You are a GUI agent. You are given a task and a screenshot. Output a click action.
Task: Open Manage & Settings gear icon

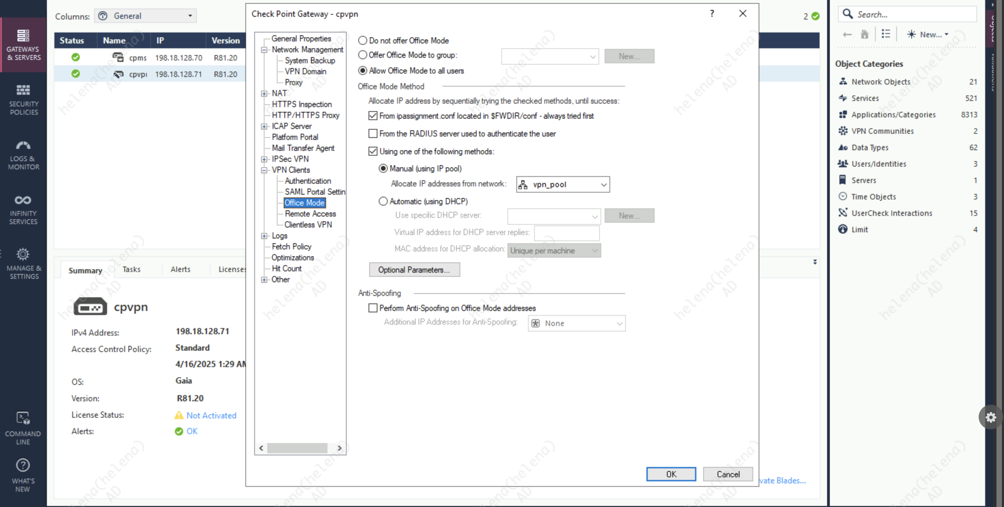click(23, 255)
